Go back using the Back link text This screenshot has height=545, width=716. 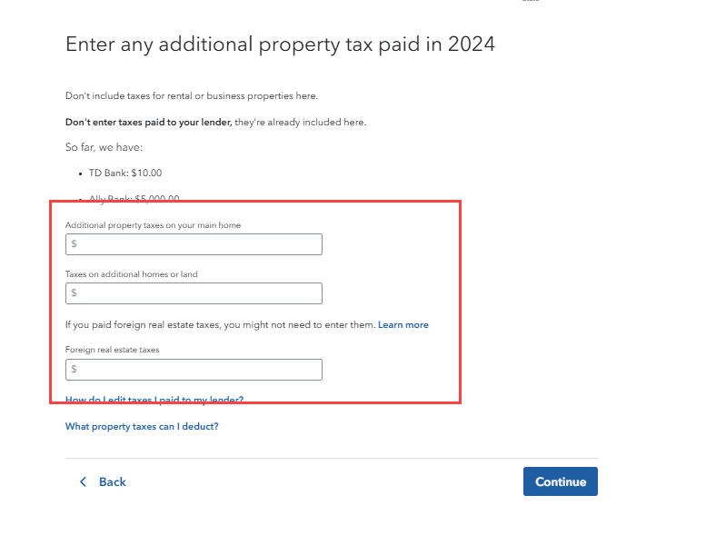coord(112,481)
